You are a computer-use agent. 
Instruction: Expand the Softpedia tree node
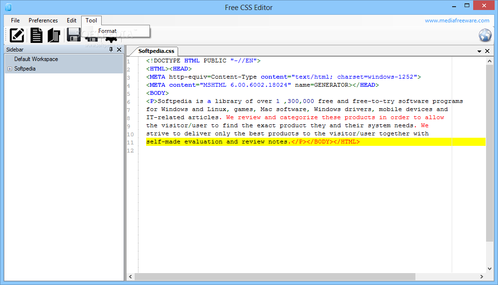10,69
